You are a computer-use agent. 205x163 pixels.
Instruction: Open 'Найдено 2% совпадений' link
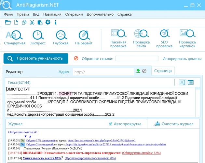click(x=40, y=144)
